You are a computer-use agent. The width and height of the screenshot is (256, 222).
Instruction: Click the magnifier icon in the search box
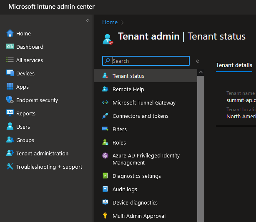pyautogui.click(x=107, y=61)
